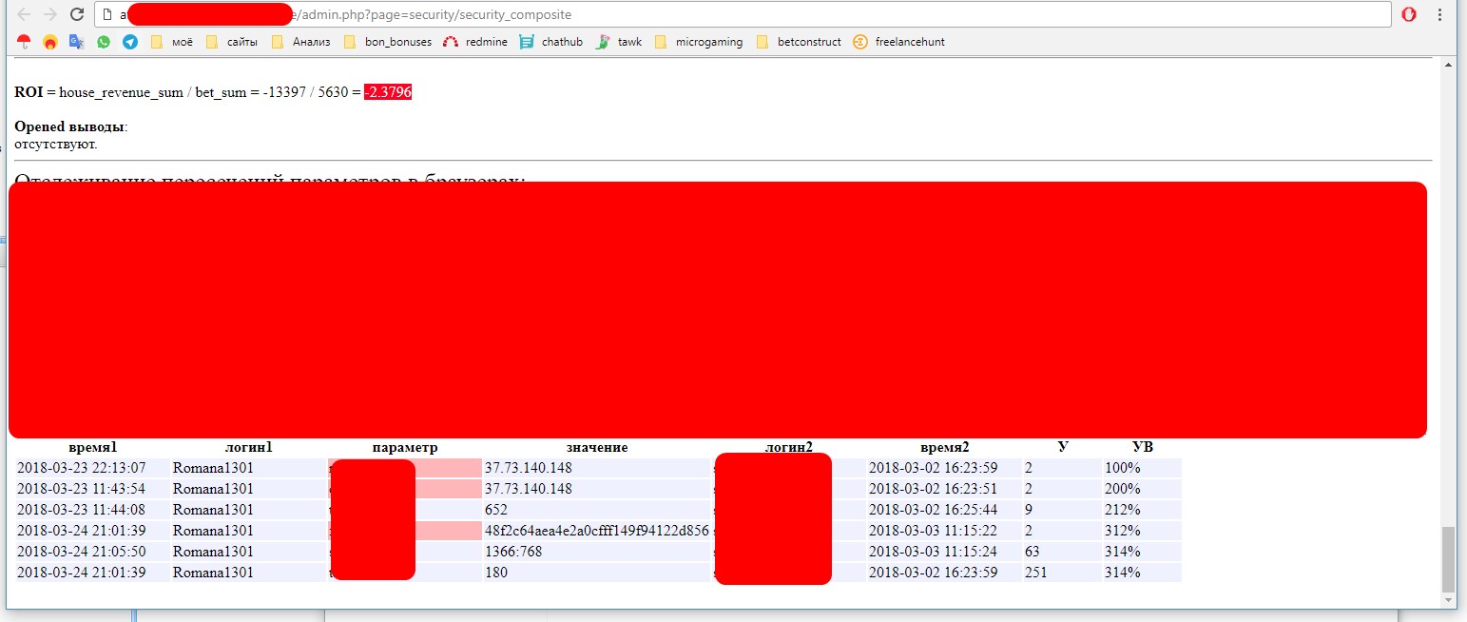Click the время2 cell 2018-03-02 16:25:44
Viewport: 1467px width, 622px height.
pyautogui.click(x=944, y=510)
